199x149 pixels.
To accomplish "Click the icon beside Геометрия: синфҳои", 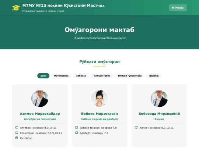I will click(x=17, y=133).
